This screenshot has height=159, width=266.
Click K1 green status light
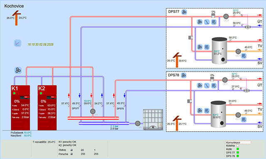(x=14, y=93)
